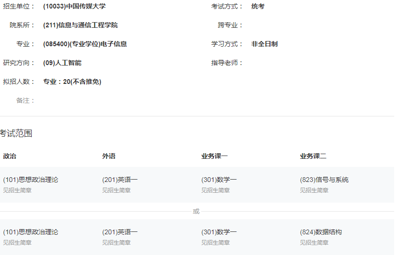Click the 学习方式 label
Screen dimensions: 397x255
227,44
